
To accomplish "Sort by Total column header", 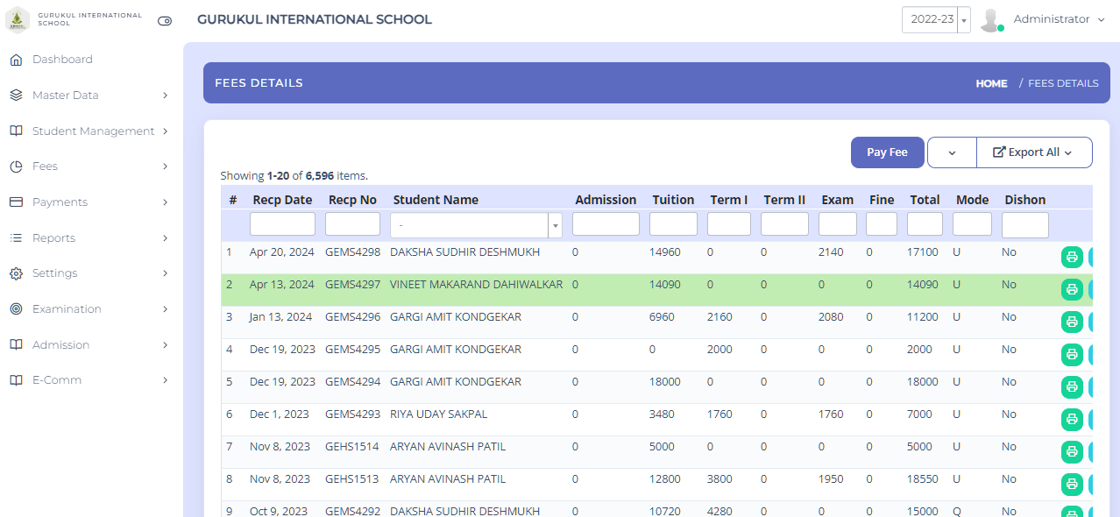I will 925,200.
